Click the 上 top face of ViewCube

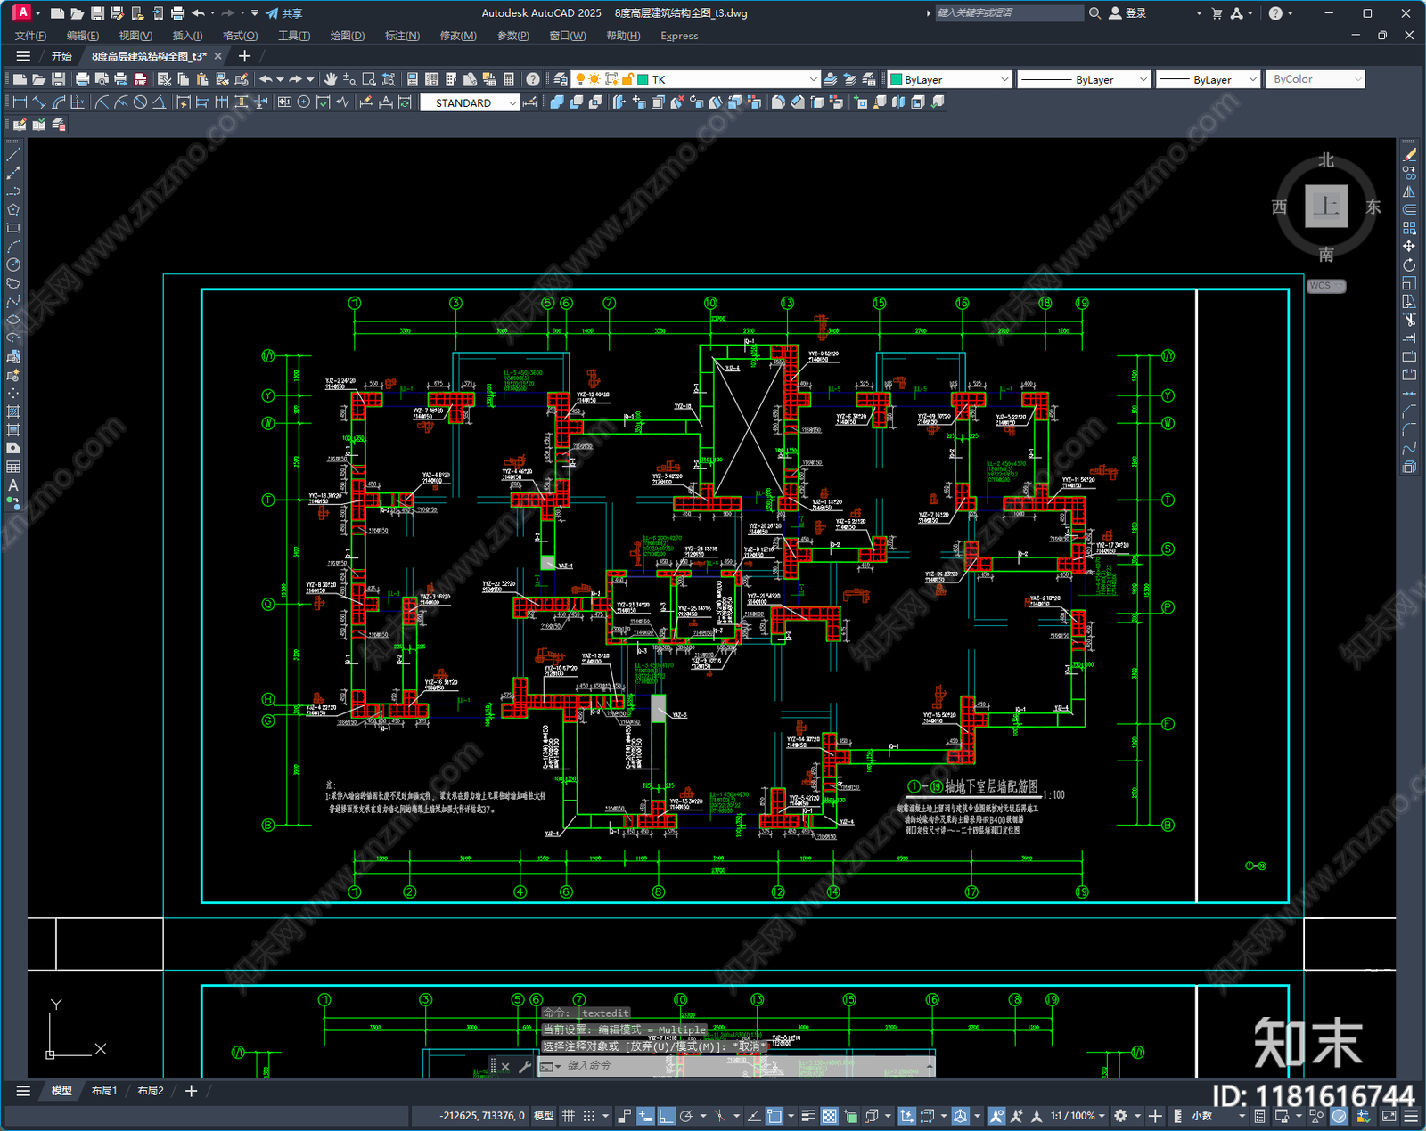tap(1326, 207)
